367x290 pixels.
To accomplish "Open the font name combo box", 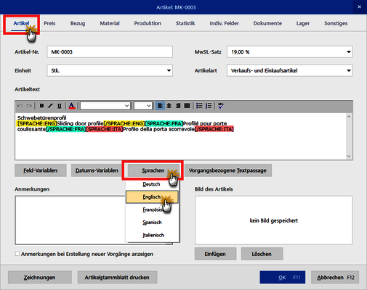I will tap(105, 106).
